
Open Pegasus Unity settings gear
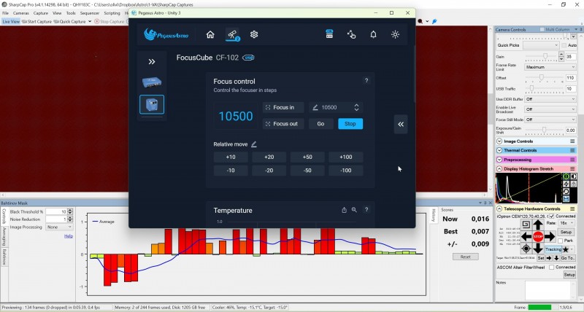pyautogui.click(x=254, y=34)
